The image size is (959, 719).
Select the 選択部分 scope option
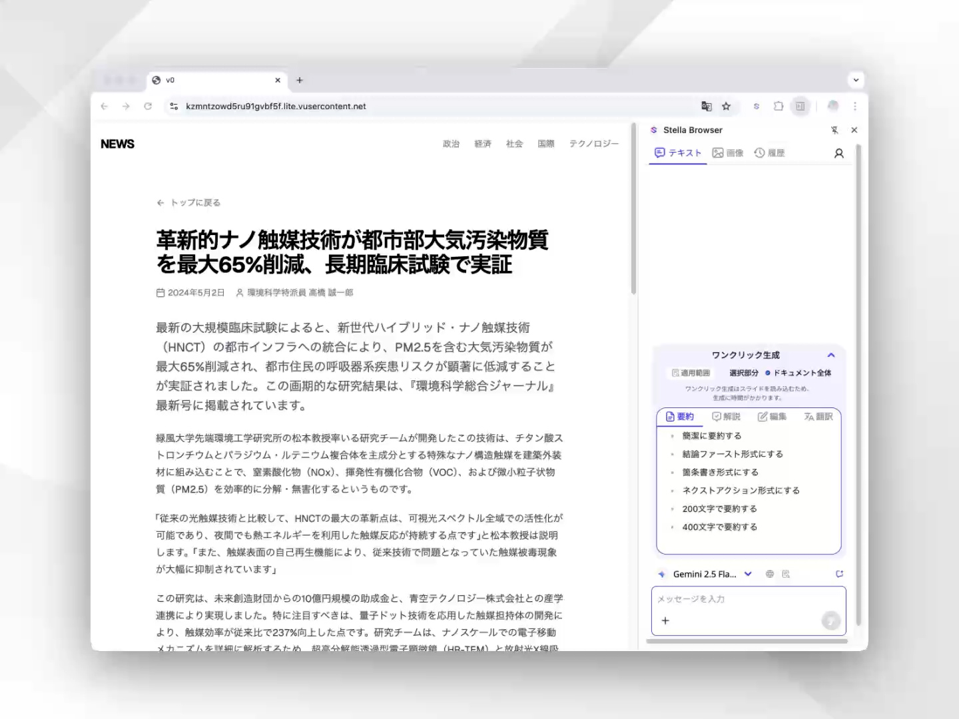(x=743, y=373)
